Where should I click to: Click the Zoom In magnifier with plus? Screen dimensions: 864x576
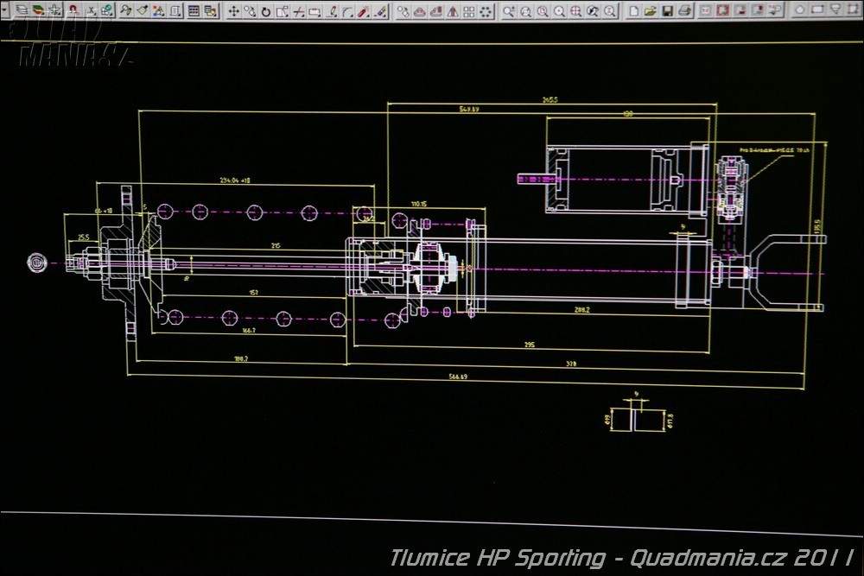pos(509,11)
